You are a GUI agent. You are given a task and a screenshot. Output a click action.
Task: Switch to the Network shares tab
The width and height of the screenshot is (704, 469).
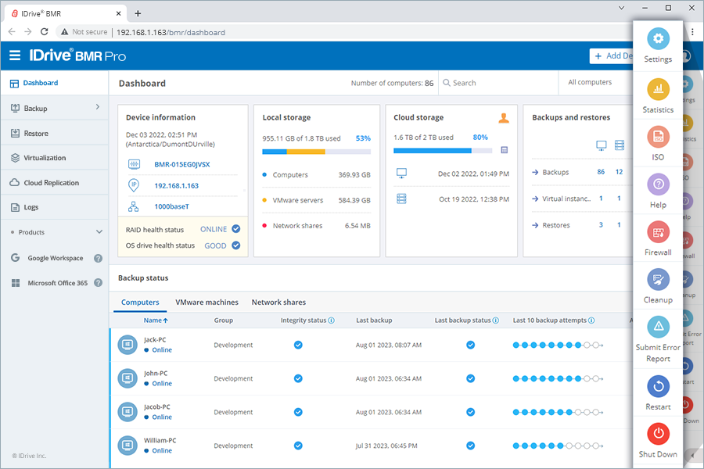pyautogui.click(x=278, y=303)
